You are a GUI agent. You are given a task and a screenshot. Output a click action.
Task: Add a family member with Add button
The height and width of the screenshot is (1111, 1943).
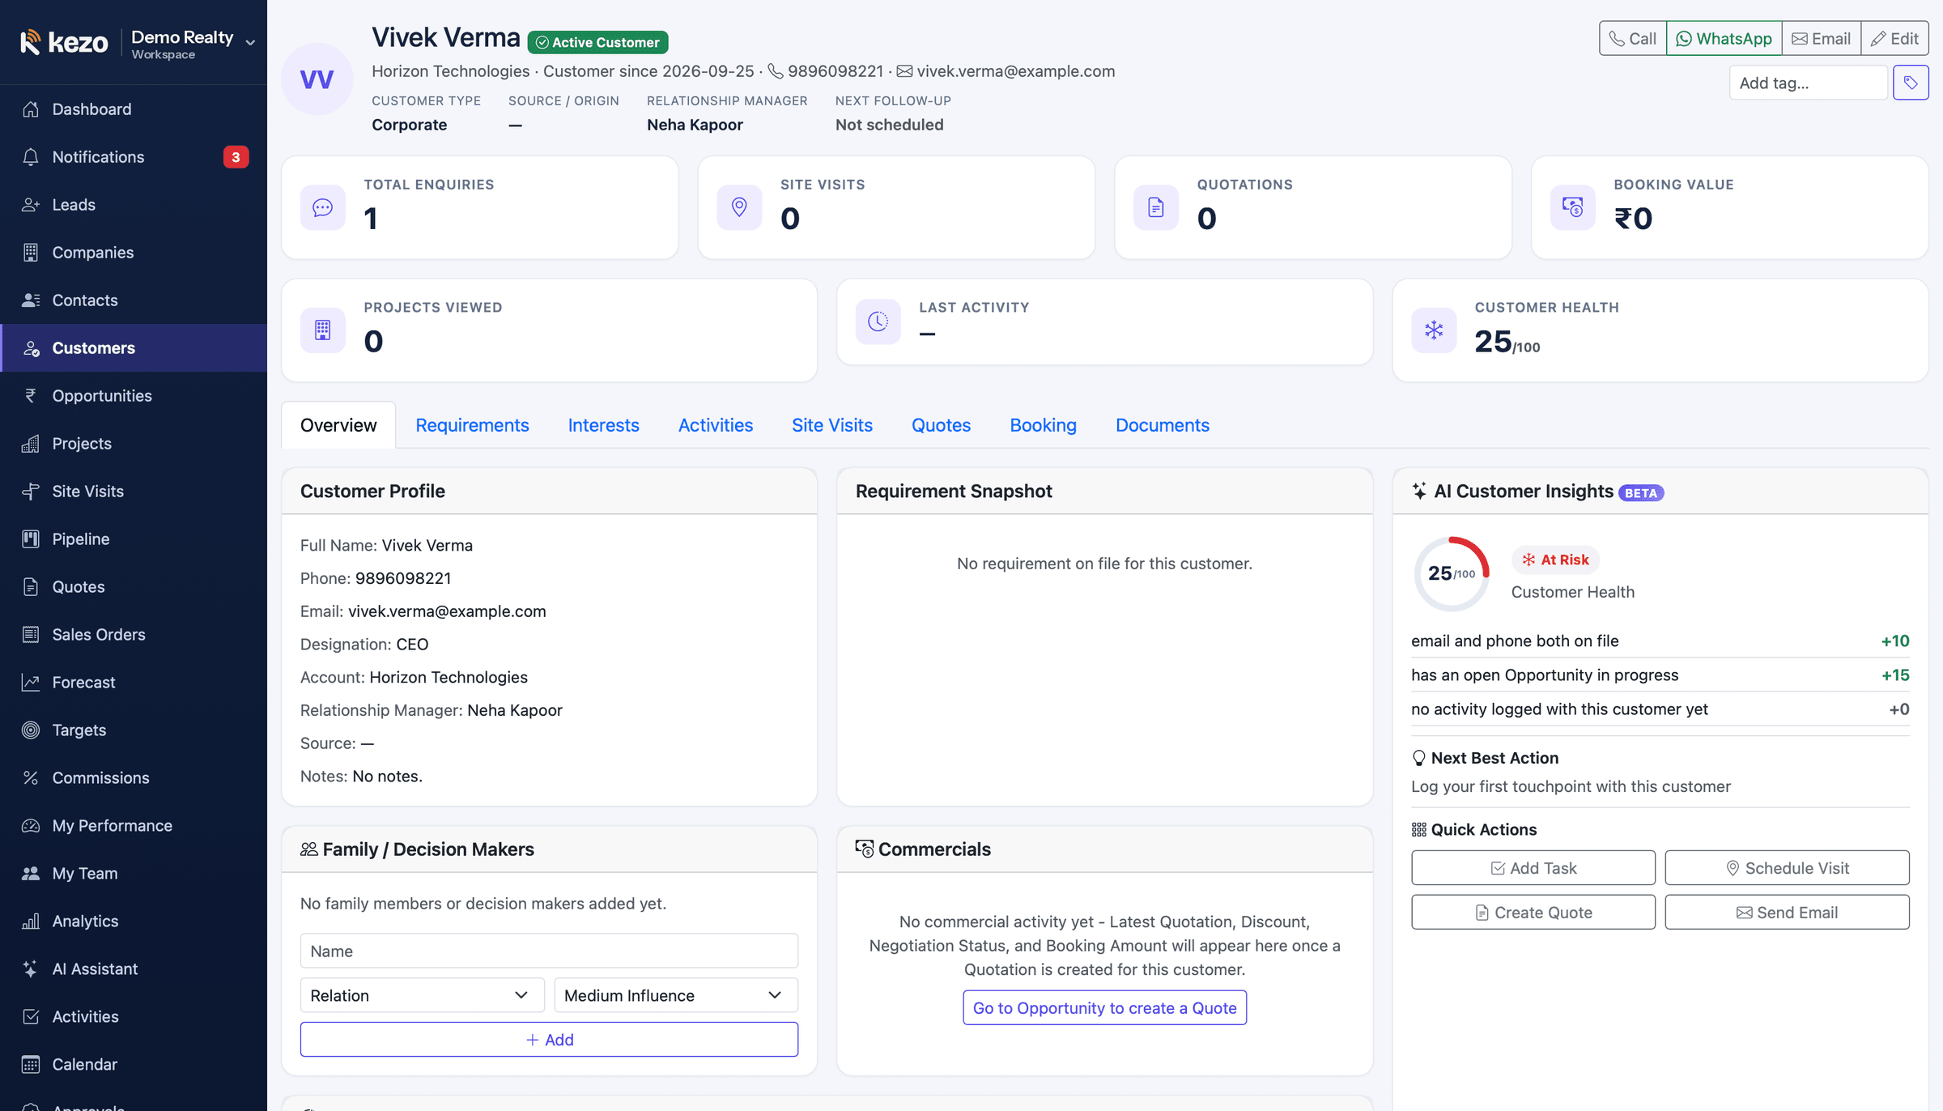coord(549,1040)
